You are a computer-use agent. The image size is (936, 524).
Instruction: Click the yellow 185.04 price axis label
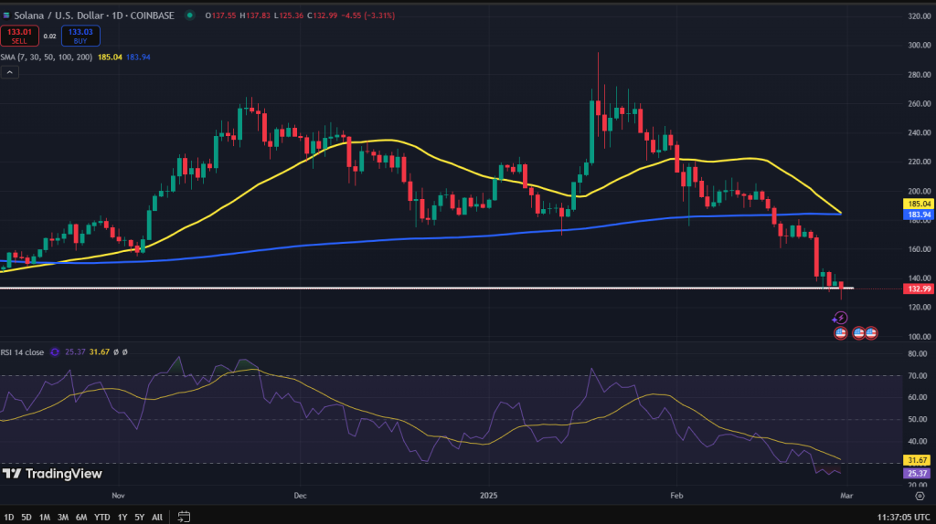click(918, 204)
